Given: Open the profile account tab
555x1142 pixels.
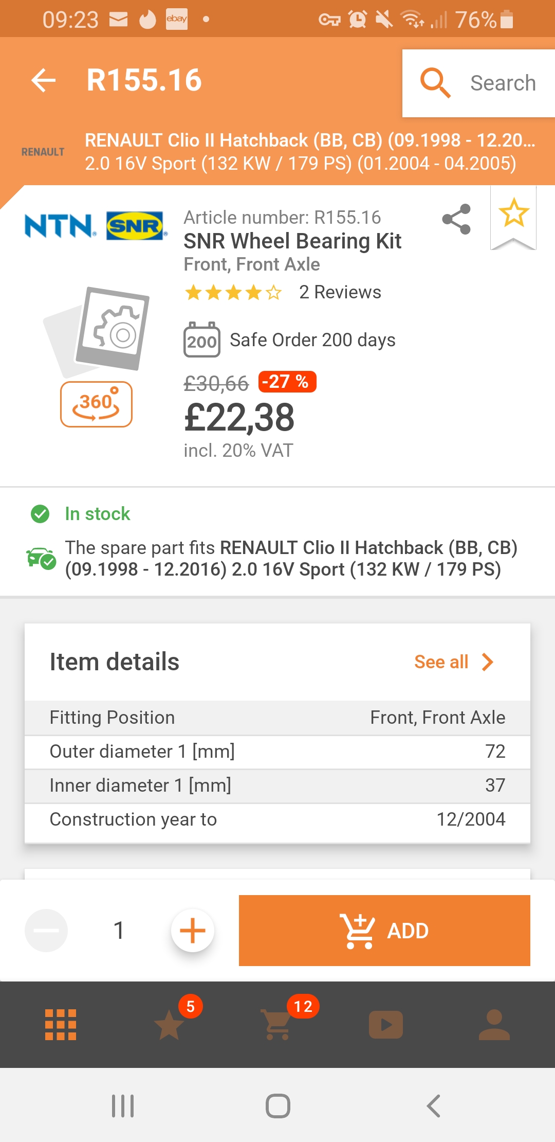Looking at the screenshot, I should (494, 1025).
